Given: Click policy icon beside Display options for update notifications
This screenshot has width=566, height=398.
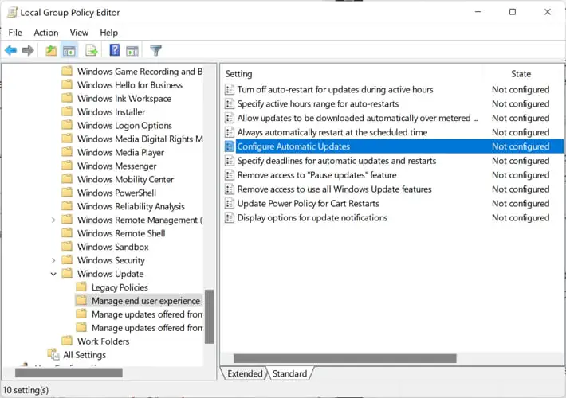Looking at the screenshot, I should 230,218.
